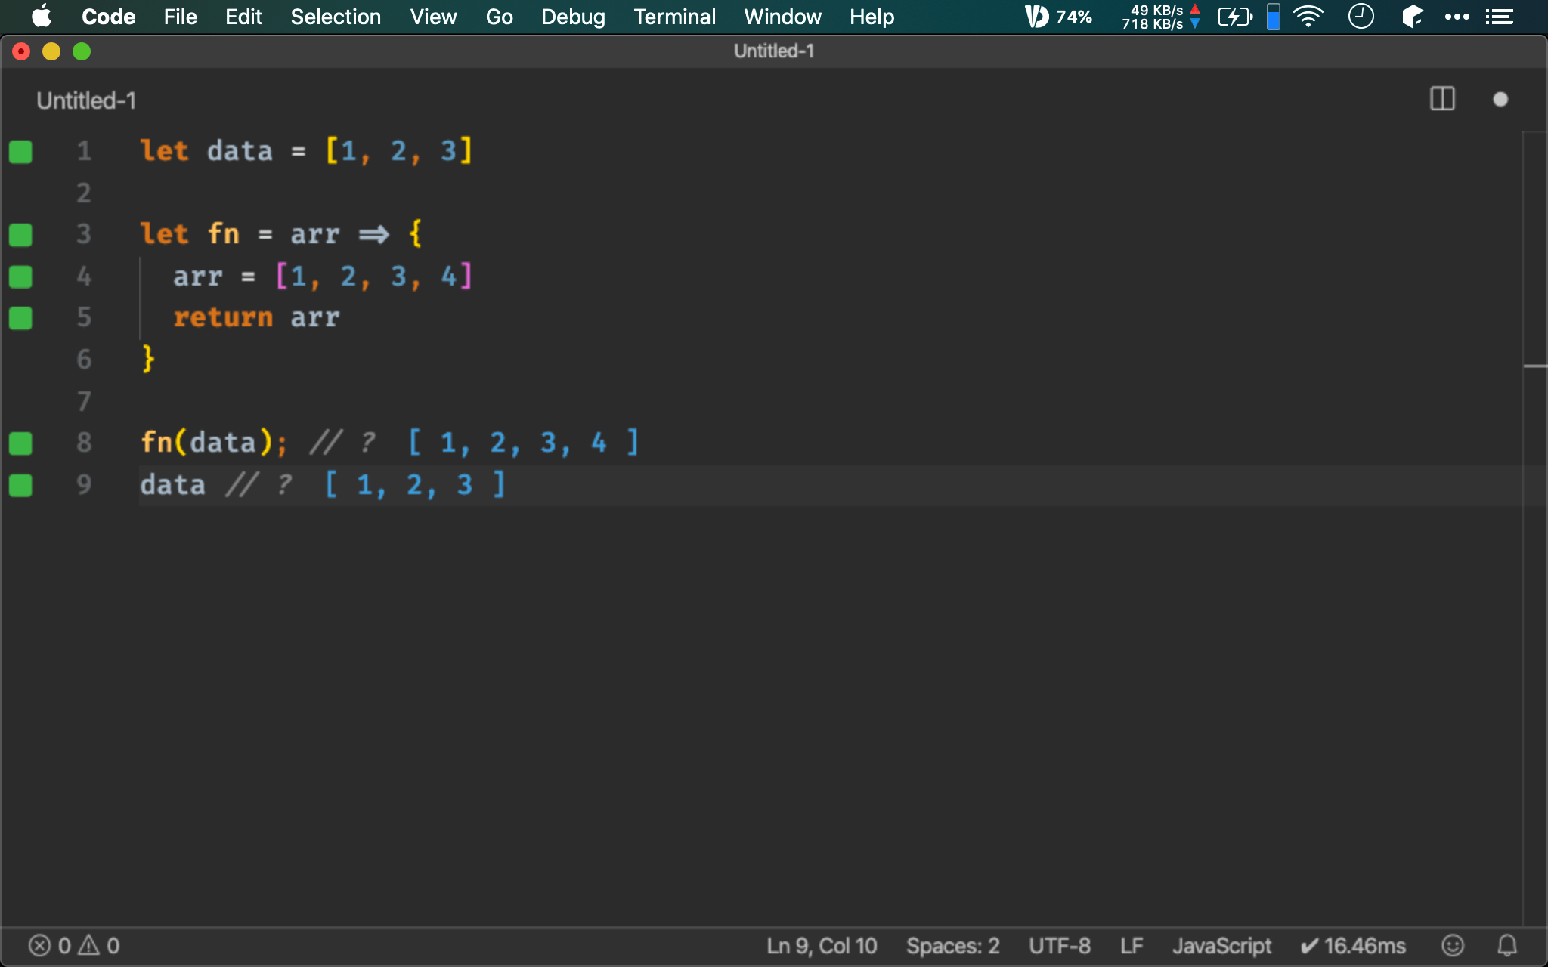This screenshot has height=967, width=1548.
Task: Open the Terminal menu
Action: (674, 17)
